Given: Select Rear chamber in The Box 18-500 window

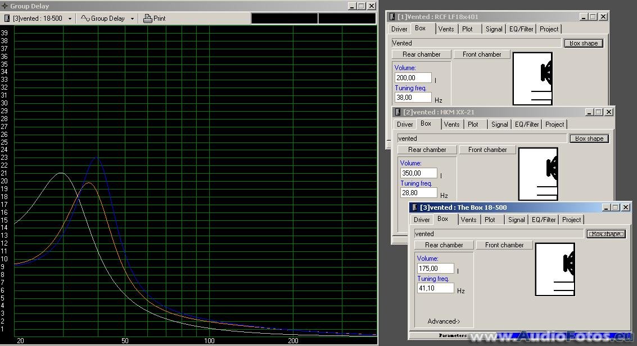Looking at the screenshot, I should pyautogui.click(x=444, y=244).
